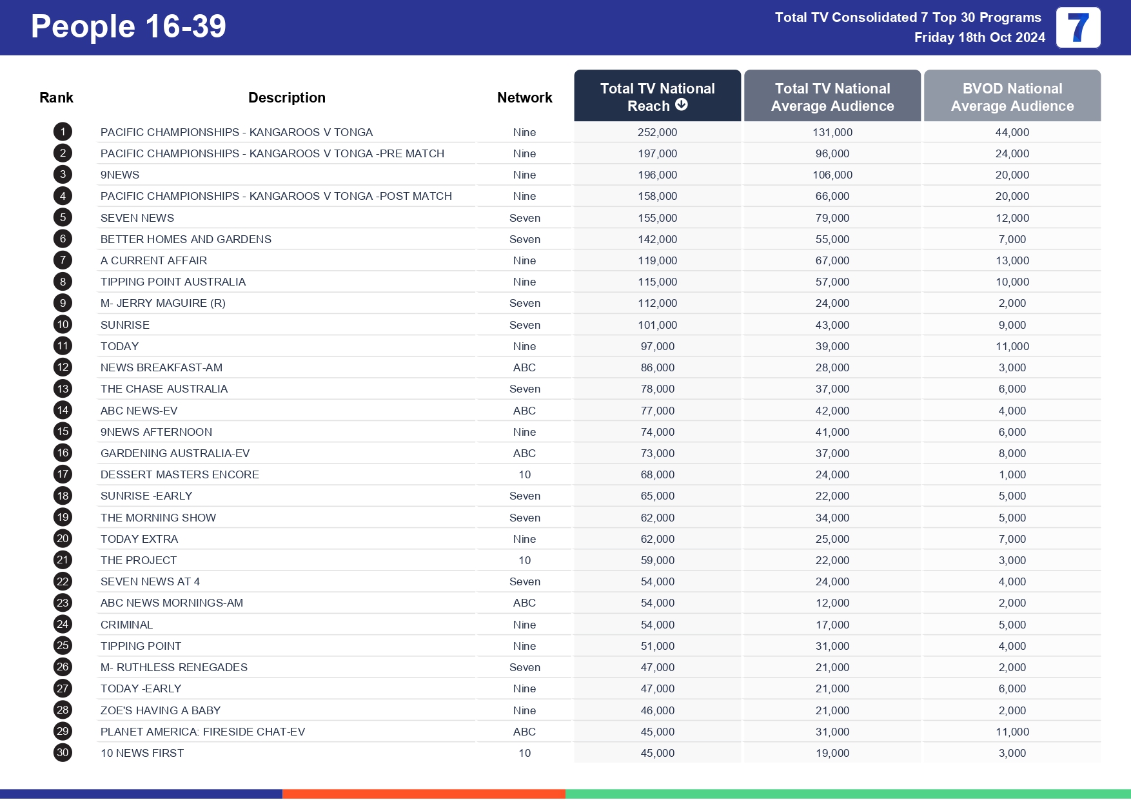This screenshot has height=800, width=1131.
Task: Click the rank 21 circle marker
Action: coord(62,560)
